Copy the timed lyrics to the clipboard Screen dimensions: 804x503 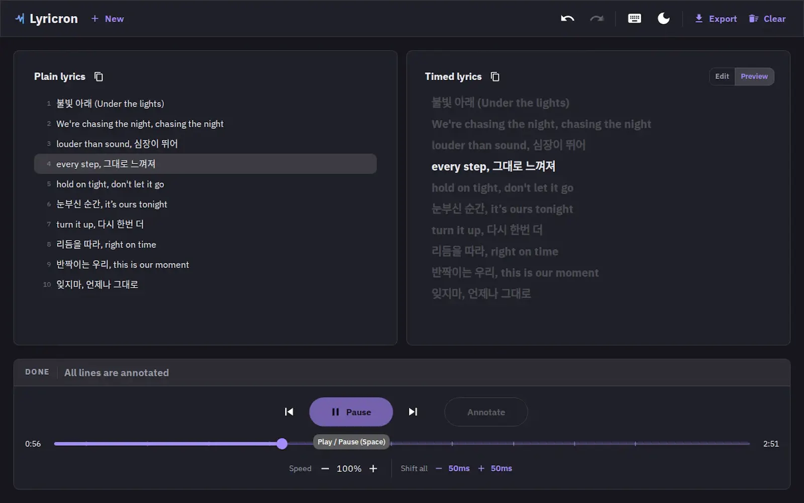[x=495, y=76]
